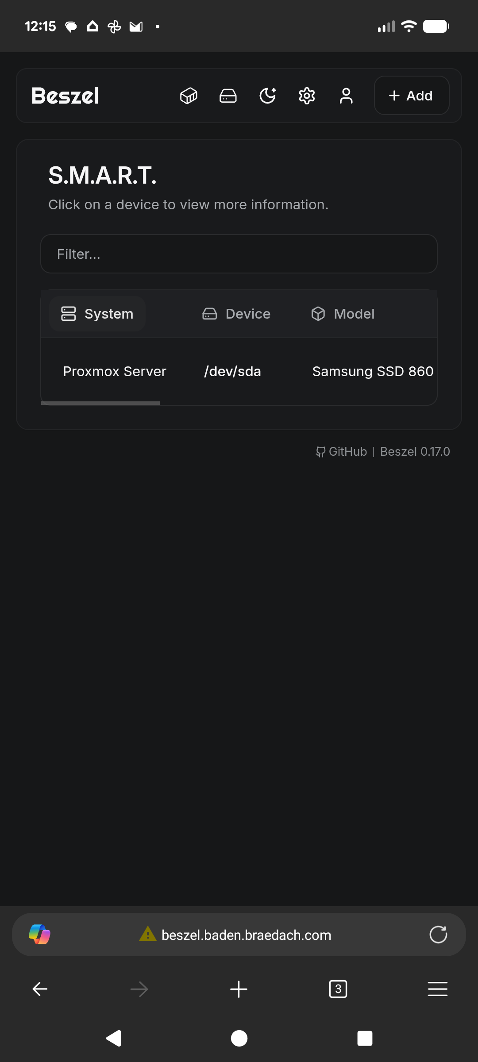The height and width of the screenshot is (1062, 478).
Task: Click the table's horizontal scrollbar
Action: pyautogui.click(x=100, y=403)
